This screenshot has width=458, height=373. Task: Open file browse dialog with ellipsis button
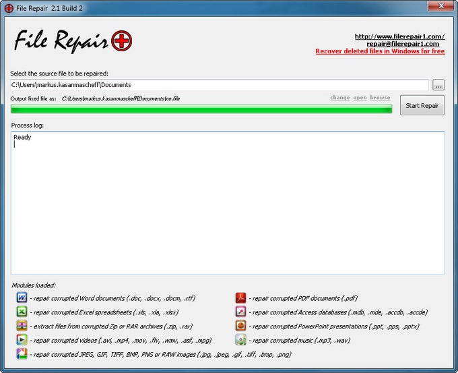point(438,85)
